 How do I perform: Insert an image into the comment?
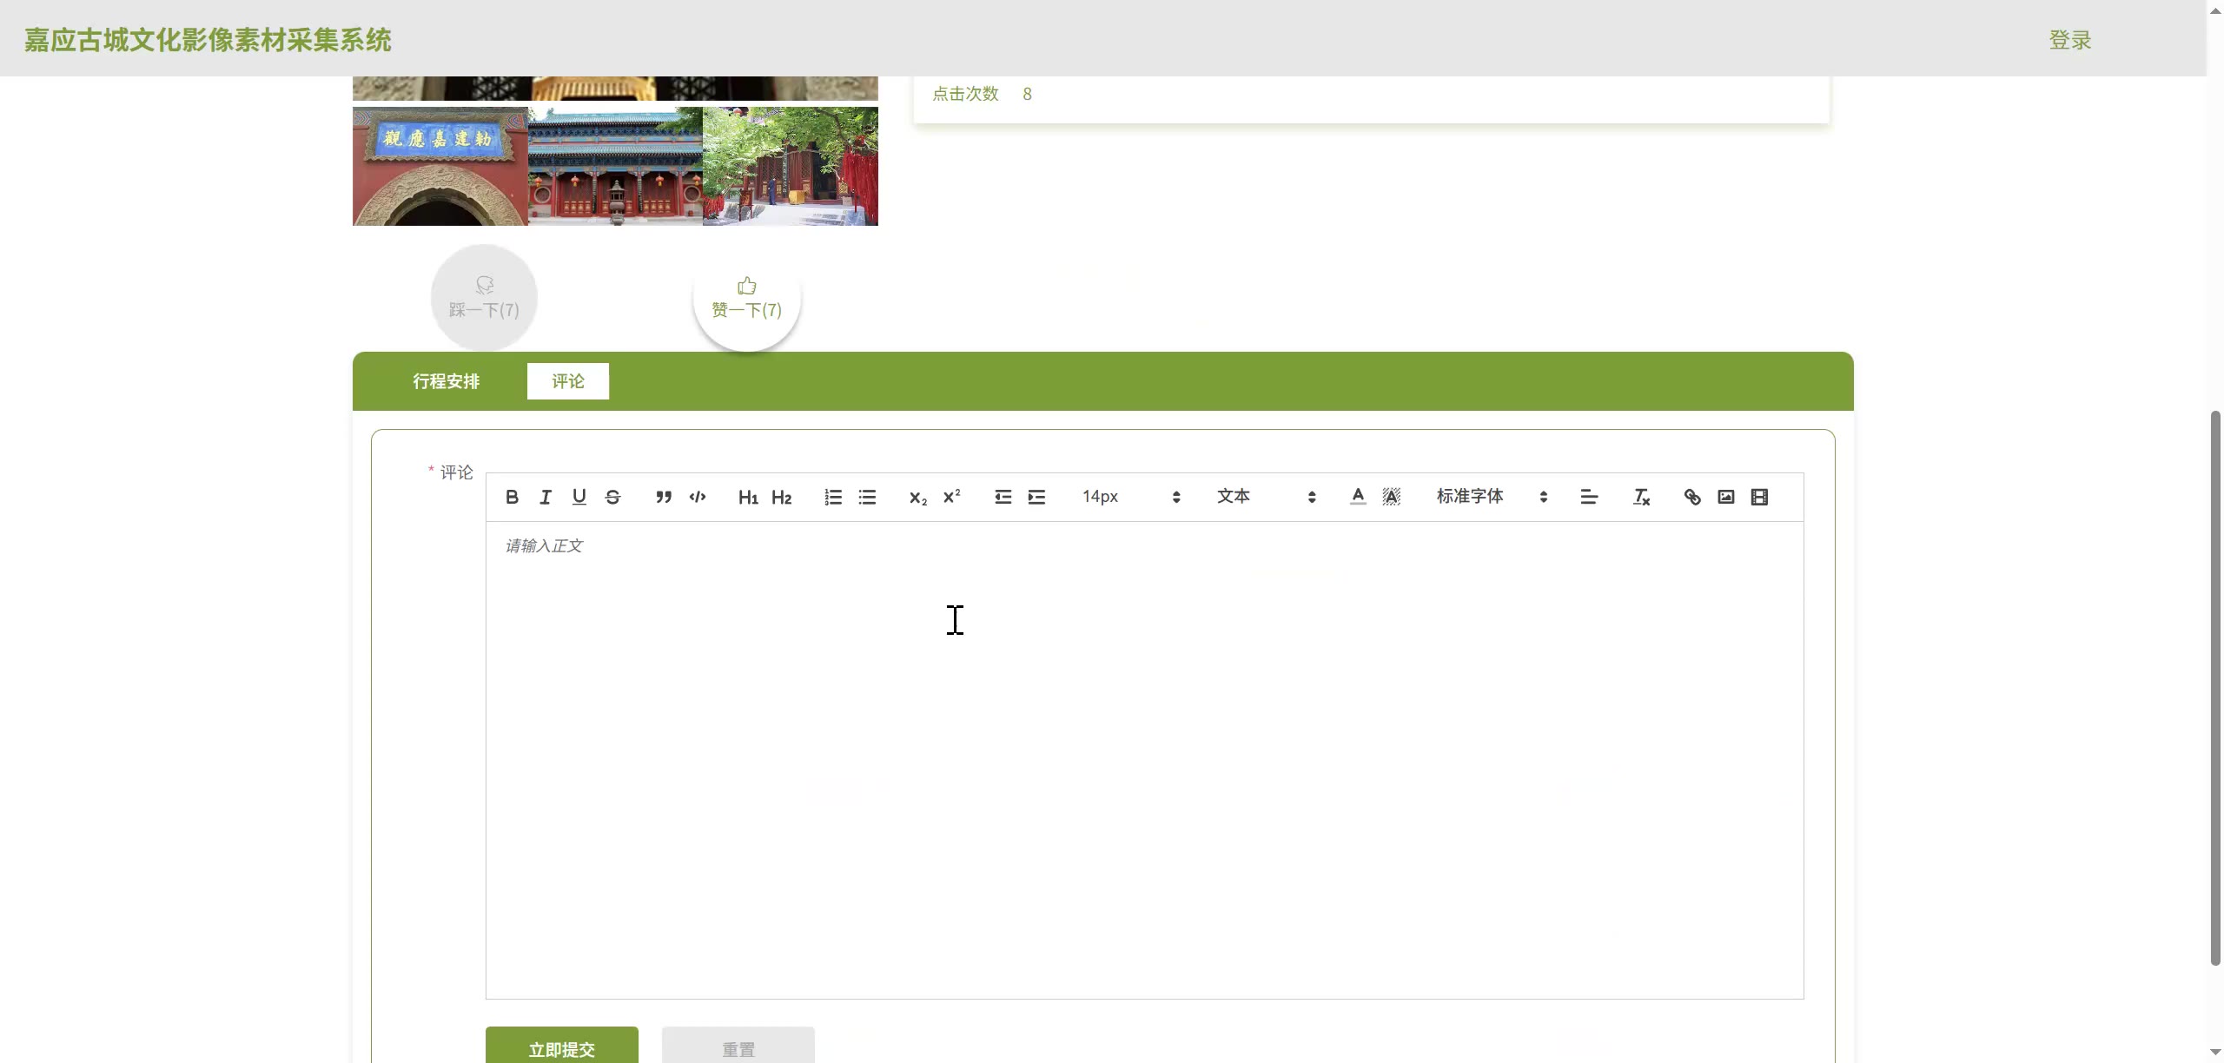point(1725,497)
